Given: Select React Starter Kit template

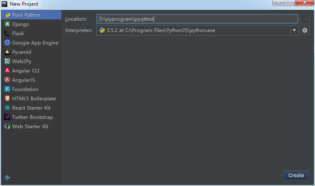Looking at the screenshot, I should (x=31, y=108).
